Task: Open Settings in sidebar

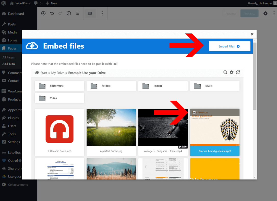Action: point(11,142)
